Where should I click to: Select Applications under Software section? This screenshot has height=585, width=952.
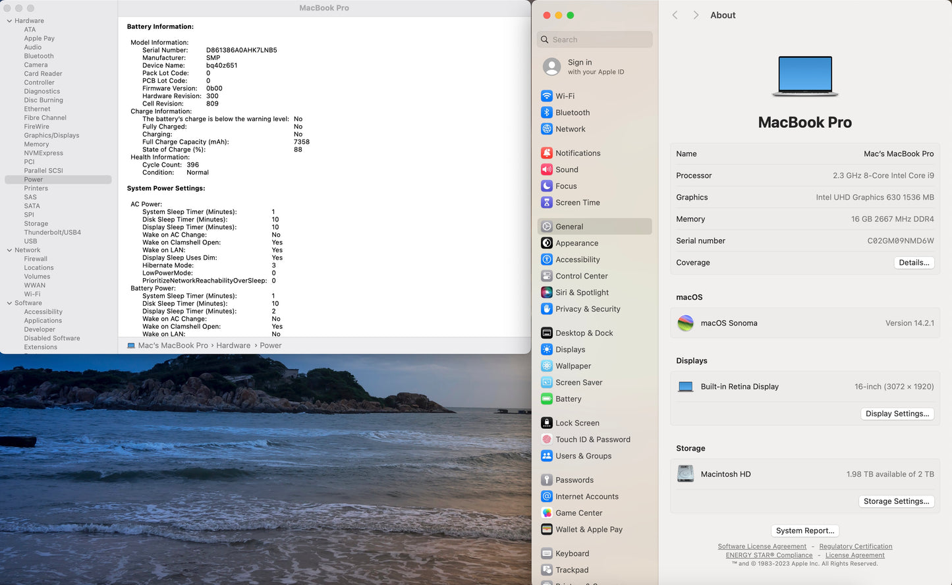[43, 321]
